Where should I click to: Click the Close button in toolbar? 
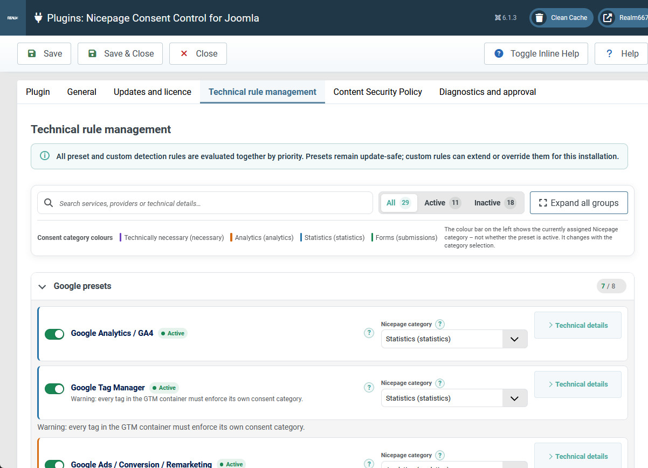[198, 53]
